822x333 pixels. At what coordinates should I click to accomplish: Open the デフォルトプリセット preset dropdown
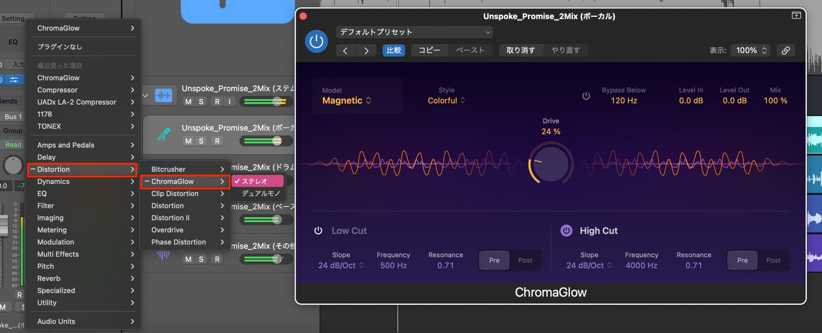pos(414,32)
